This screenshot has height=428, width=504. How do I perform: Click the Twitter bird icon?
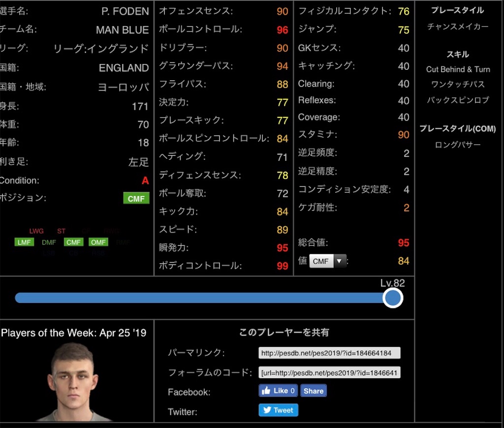(x=267, y=410)
